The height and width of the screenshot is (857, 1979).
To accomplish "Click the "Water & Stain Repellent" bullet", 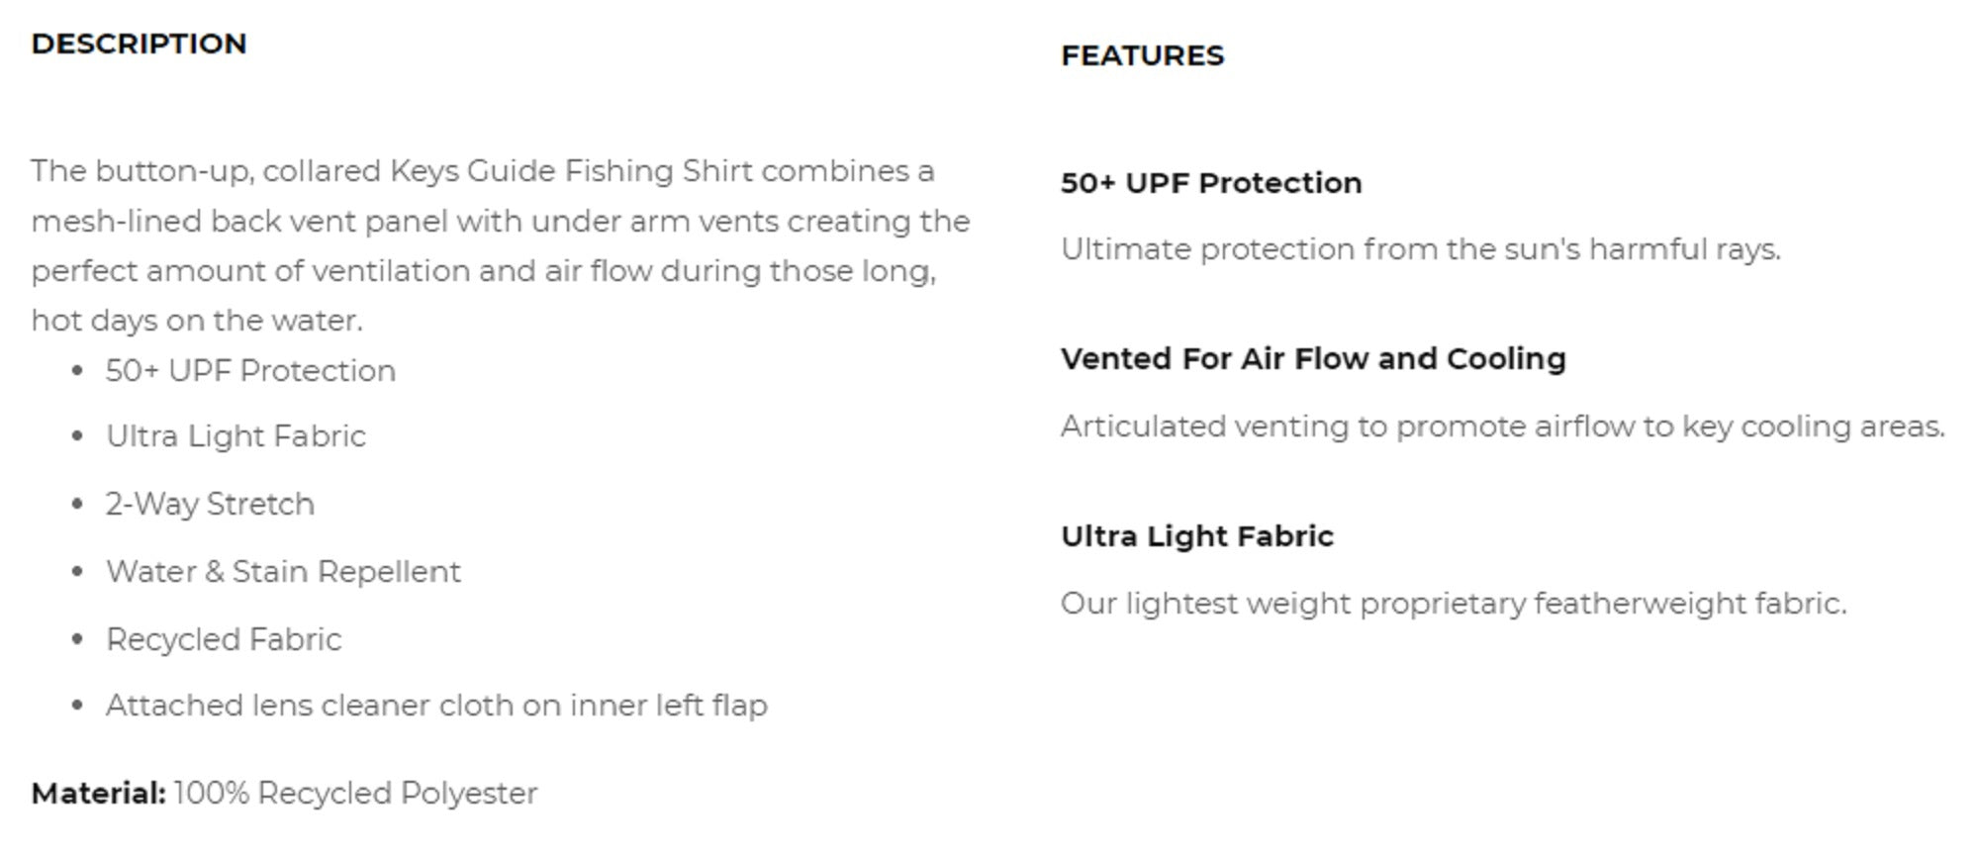I will coord(283,572).
